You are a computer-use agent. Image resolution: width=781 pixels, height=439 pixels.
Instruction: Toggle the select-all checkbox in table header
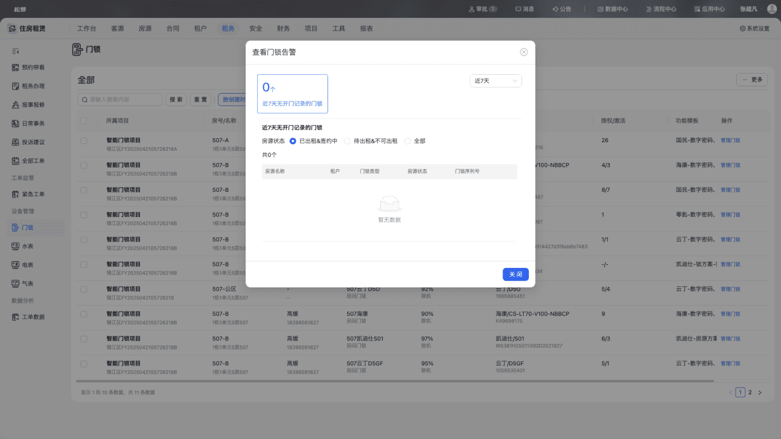[83, 121]
